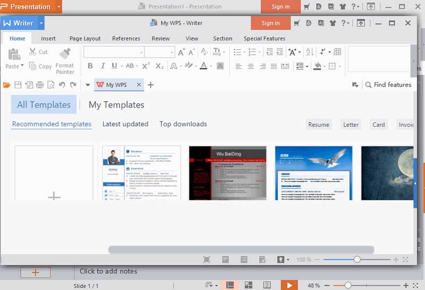Decrease paragraph indent

[269, 51]
